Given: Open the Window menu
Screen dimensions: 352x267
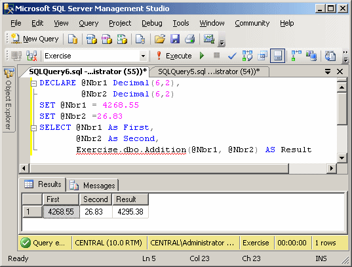Looking at the screenshot, I should point(212,23).
